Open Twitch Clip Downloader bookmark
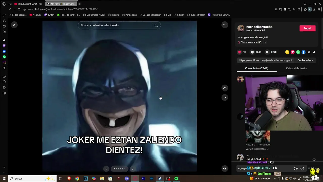This screenshot has width=323, height=182. [219, 15]
